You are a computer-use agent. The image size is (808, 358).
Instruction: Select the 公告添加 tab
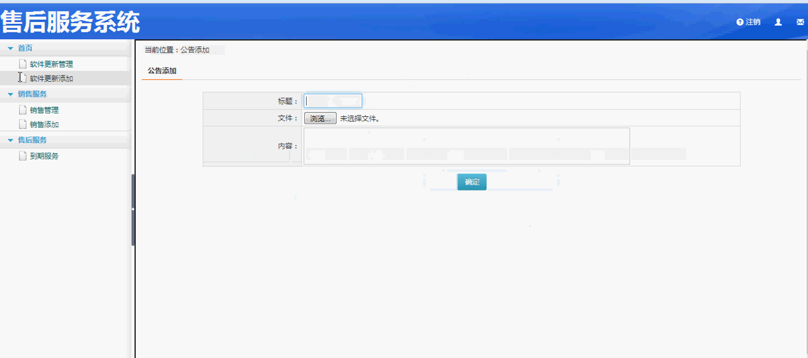point(162,70)
